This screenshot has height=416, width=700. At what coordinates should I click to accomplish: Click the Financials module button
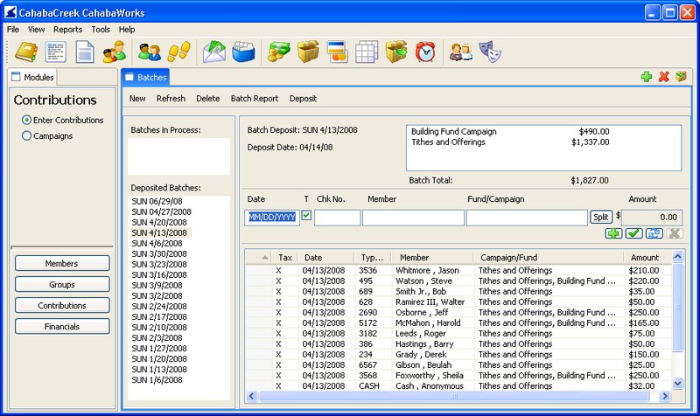pos(62,327)
